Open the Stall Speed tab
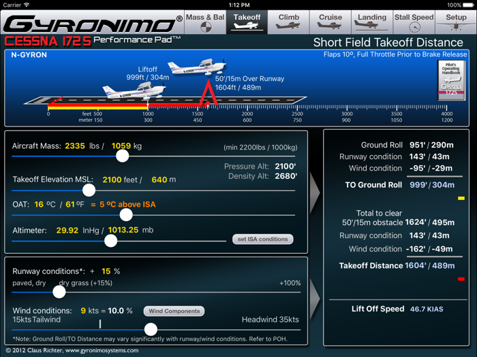Image resolution: width=477 pixels, height=357 pixels. click(414, 22)
